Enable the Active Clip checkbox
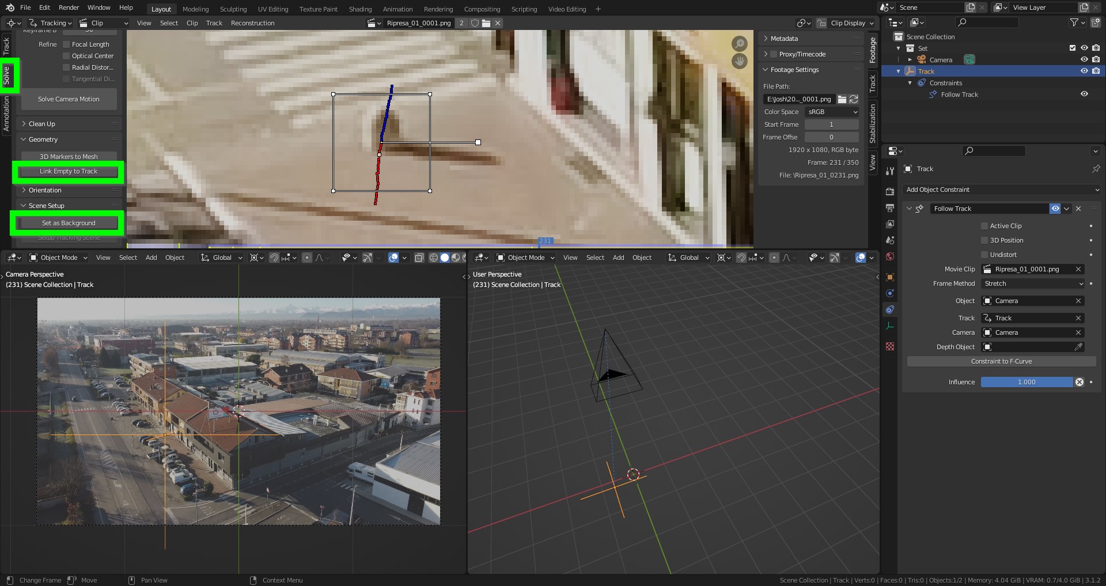The height and width of the screenshot is (586, 1106). pos(984,226)
